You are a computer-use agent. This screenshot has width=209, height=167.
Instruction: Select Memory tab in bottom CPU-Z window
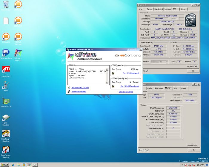pos(168,88)
